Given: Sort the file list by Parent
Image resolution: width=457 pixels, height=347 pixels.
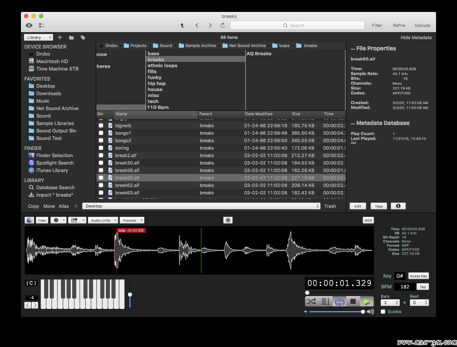Looking at the screenshot, I should coord(220,114).
